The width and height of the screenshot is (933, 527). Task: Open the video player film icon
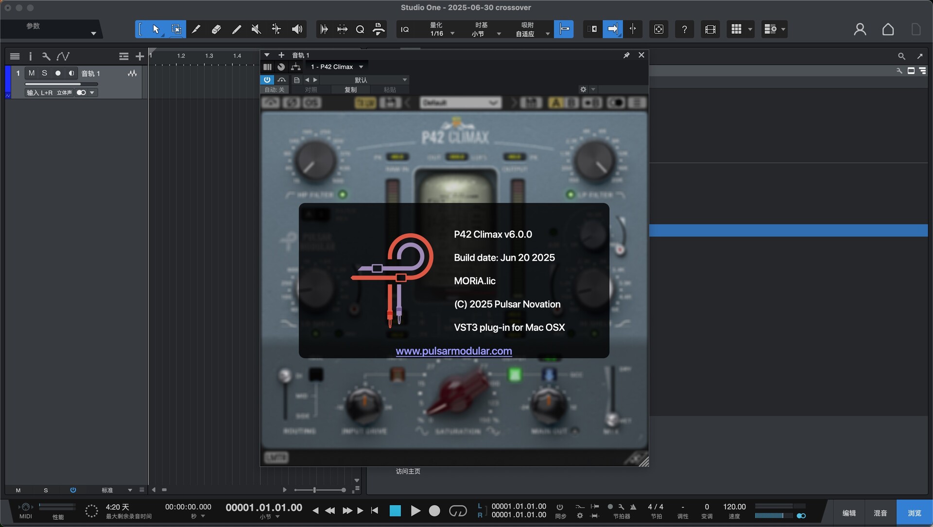pyautogui.click(x=710, y=29)
